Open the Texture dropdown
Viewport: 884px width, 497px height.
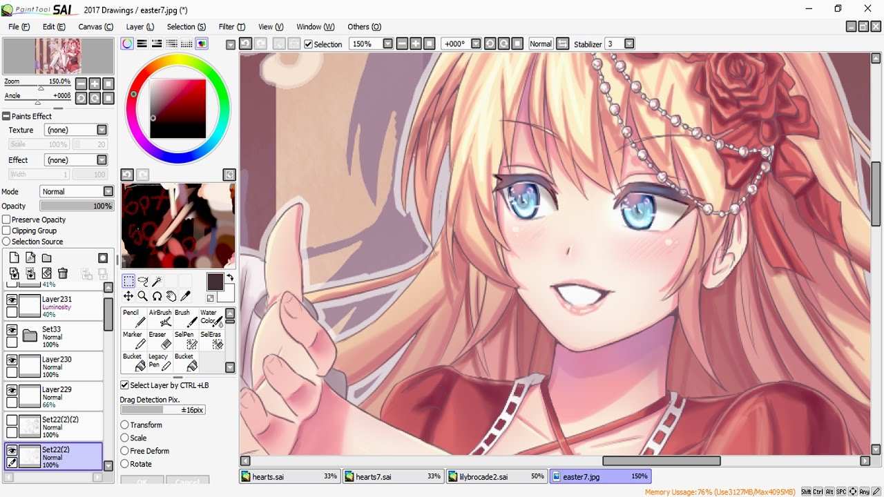click(102, 130)
